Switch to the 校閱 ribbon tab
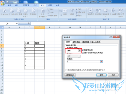 click(50, 5)
